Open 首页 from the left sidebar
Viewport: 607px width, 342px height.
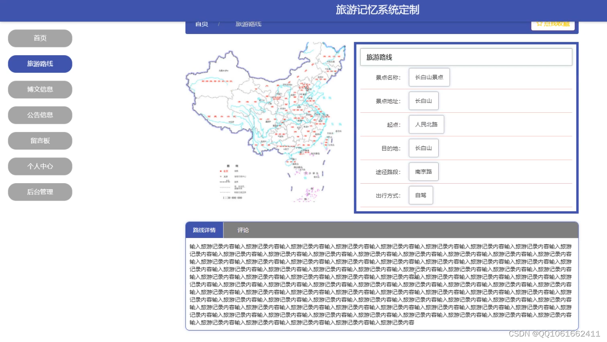pos(40,38)
